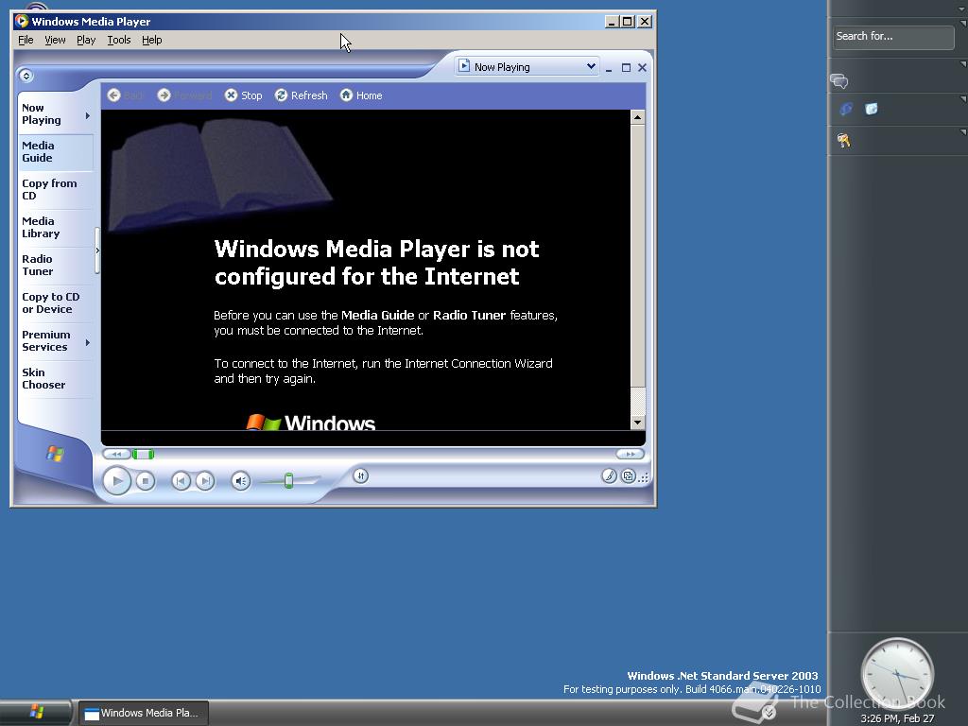
Task: Open the sidebar top options arrow
Action: tap(963, 9)
